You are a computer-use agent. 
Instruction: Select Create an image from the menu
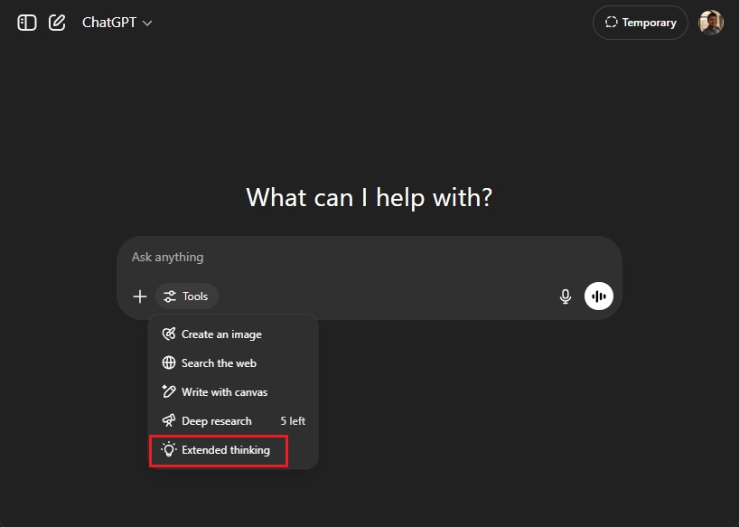[x=220, y=334]
